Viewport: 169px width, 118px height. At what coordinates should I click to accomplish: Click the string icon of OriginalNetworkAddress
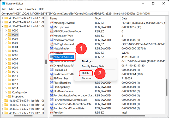pyautogui.click(x=52, y=65)
